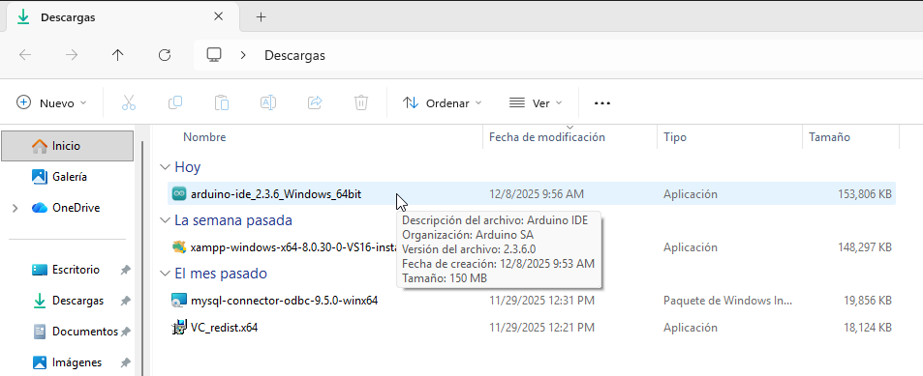Click the Arduino IDE file icon

[x=179, y=194]
